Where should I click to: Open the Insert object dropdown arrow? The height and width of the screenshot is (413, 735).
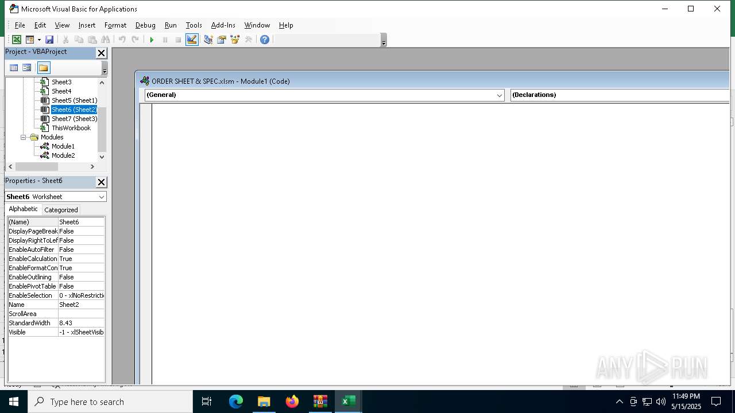[39, 40]
